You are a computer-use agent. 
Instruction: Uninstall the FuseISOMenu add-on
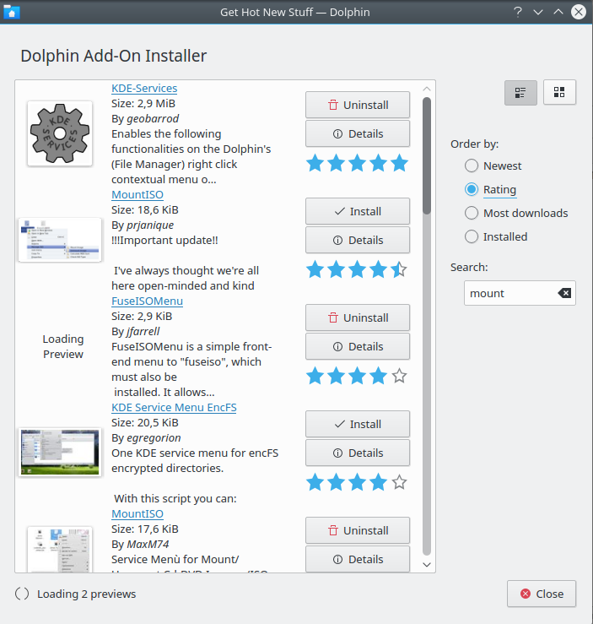[x=358, y=317]
